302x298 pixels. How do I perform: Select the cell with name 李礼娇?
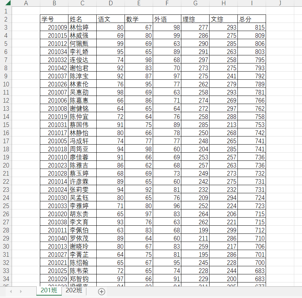point(82,51)
